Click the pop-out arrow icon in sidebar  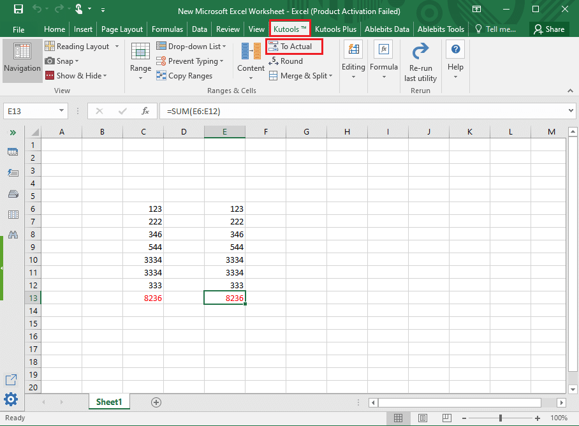tap(11, 380)
